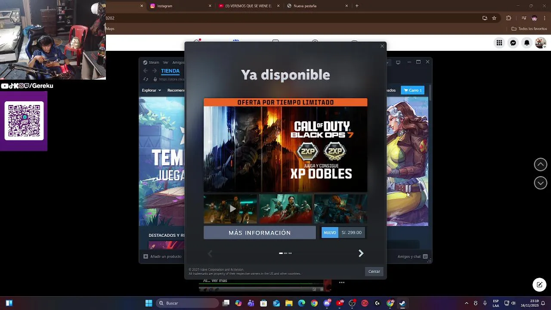Click Steam forward navigation arrow
This screenshot has width=551, height=310.
[154, 71]
